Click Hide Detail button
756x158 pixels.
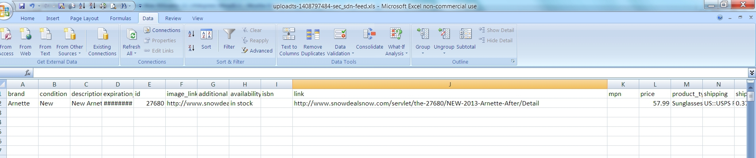(x=495, y=40)
